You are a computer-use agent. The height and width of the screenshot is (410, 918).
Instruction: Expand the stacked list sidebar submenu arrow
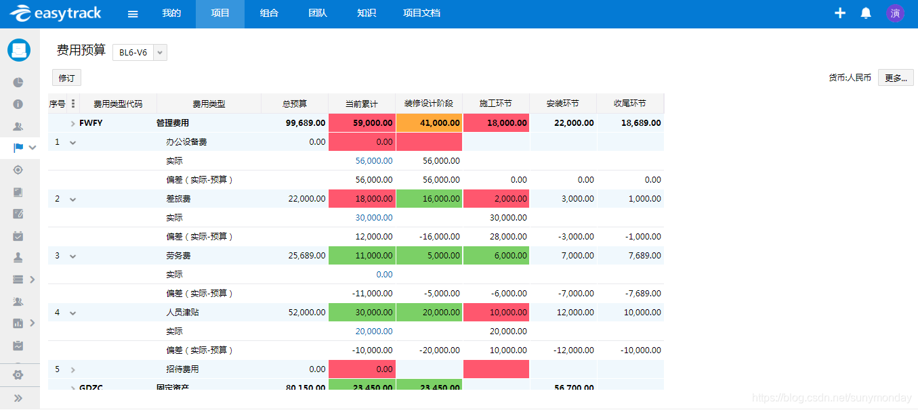[x=32, y=279]
